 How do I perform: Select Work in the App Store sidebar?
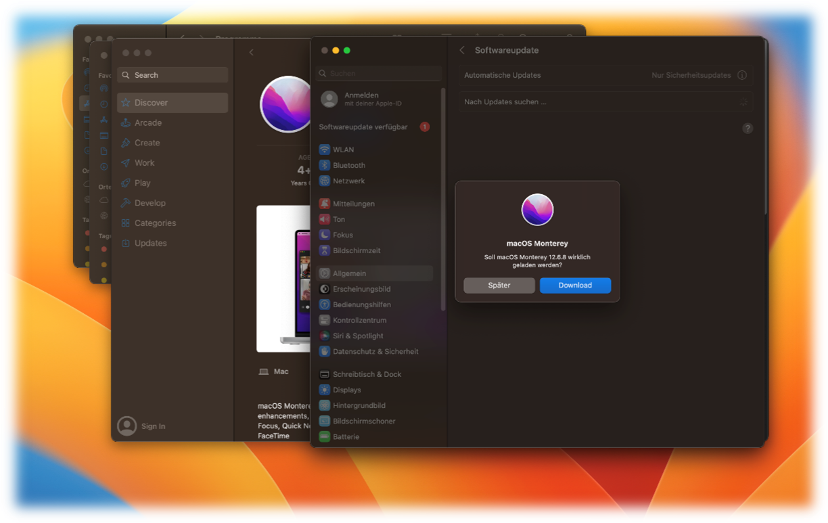pos(172,163)
